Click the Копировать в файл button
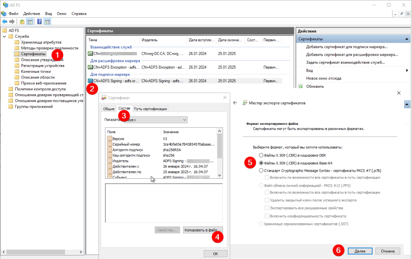The width and height of the screenshot is (412, 259). pos(203,230)
